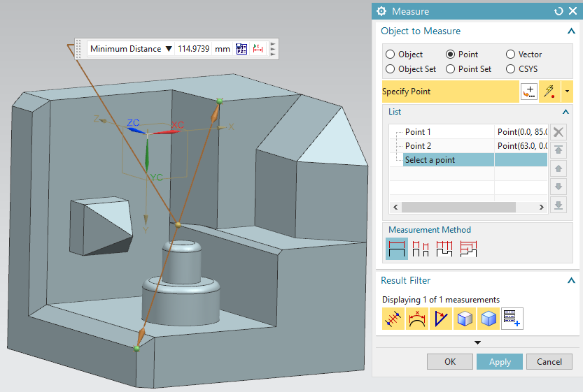Click the ZC axis handle of the coordinate system

136,130
